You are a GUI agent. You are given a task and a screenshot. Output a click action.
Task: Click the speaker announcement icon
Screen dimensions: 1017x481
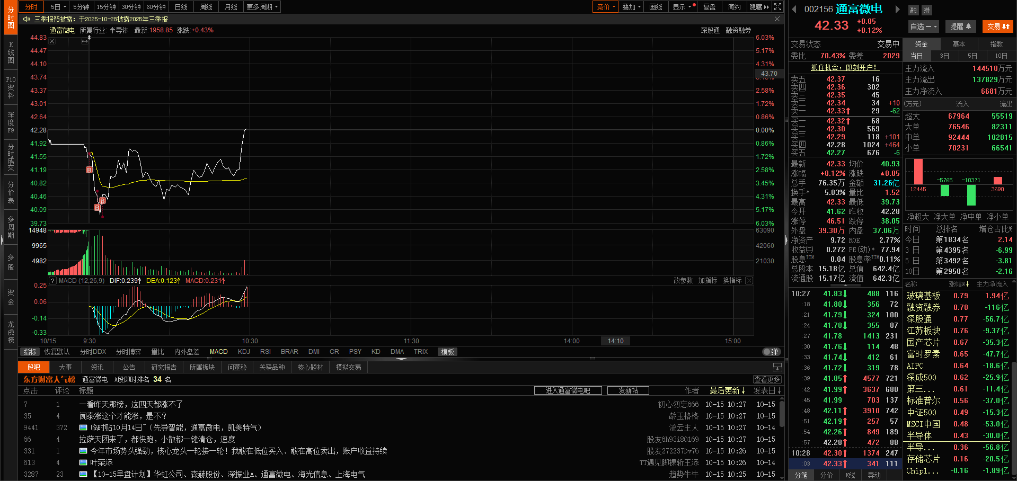tap(26, 19)
